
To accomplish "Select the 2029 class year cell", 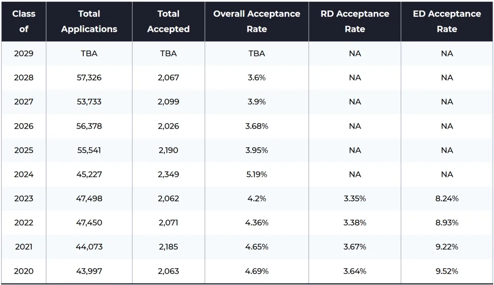I will point(24,53).
